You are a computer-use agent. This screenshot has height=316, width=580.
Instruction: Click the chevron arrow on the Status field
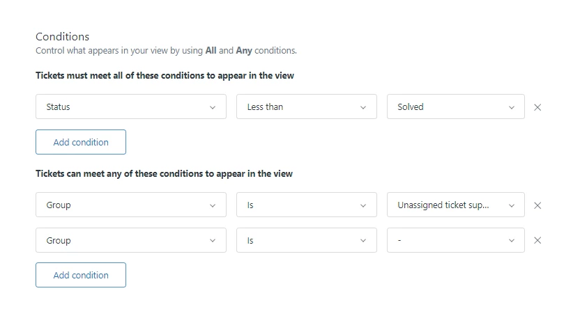point(213,107)
